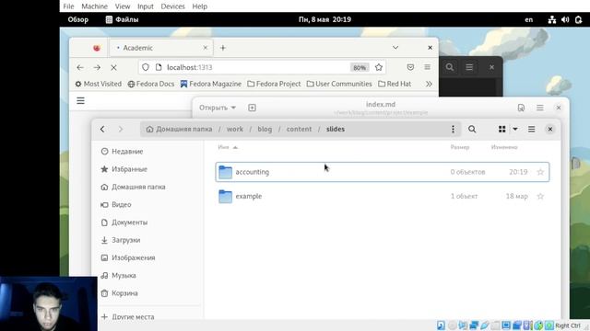Open Изображения in the sidebar
The height and width of the screenshot is (331, 590).
click(x=128, y=257)
